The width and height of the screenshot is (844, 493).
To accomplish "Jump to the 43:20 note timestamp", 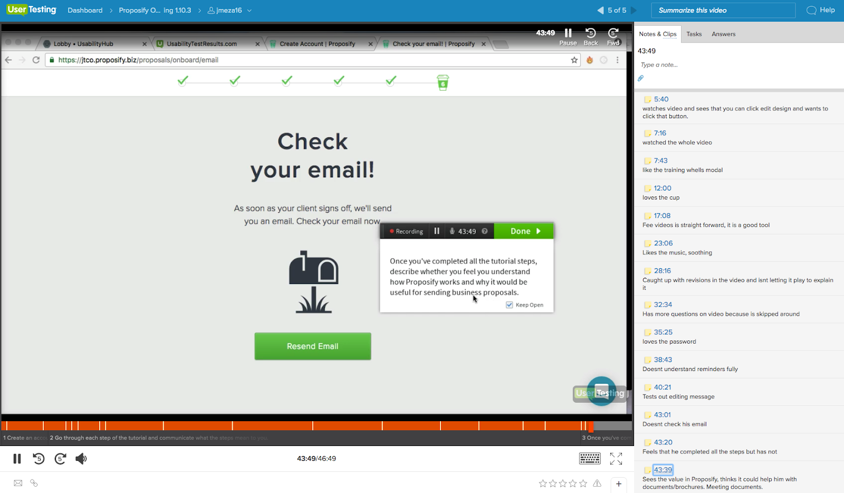I will coord(663,442).
